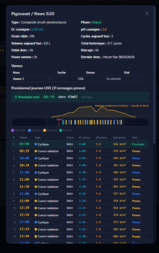The image size is (159, 253).
Task: Click the red current-time marker on timeline
Action: click(59, 122)
